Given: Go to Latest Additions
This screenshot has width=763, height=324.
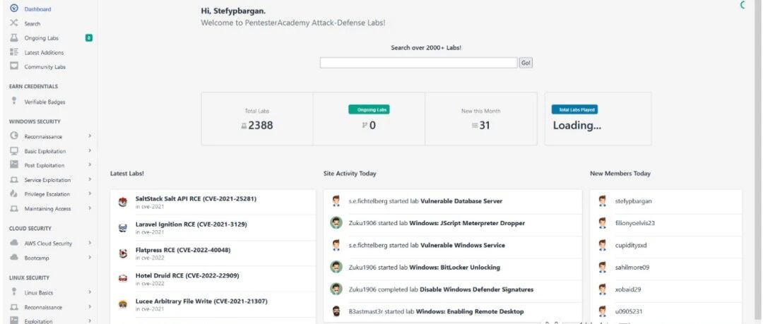Looking at the screenshot, I should (44, 52).
